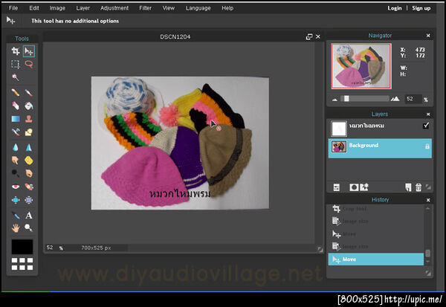Select the red Lasso tool
Viewport: 446px width, 307px height.
point(29,64)
